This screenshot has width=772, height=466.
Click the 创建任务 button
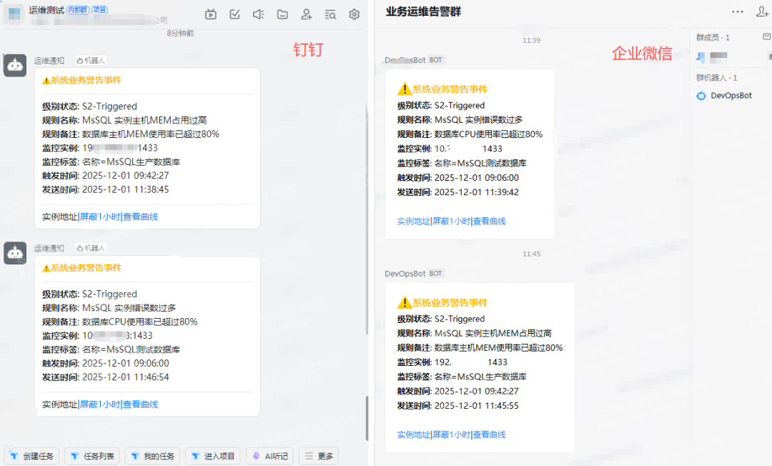click(32, 456)
